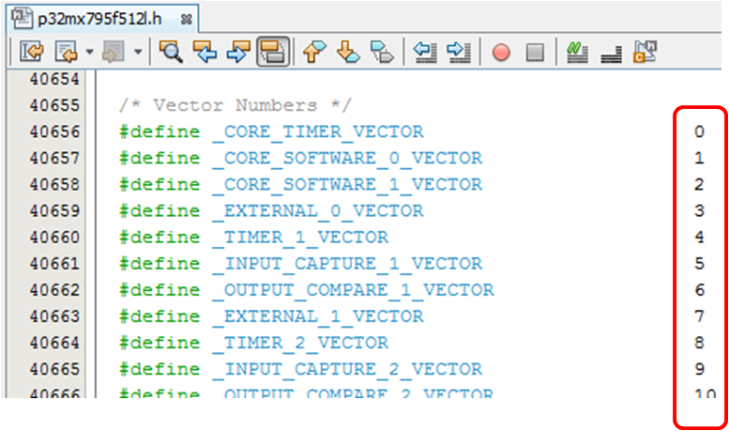Toggle Bookmark on current line
The image size is (729, 431).
[x=382, y=52]
